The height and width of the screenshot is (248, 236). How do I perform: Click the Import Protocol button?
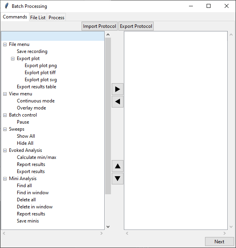click(x=100, y=26)
